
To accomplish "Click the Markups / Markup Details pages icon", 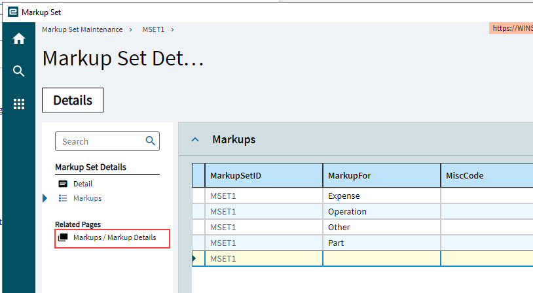I will 63,237.
